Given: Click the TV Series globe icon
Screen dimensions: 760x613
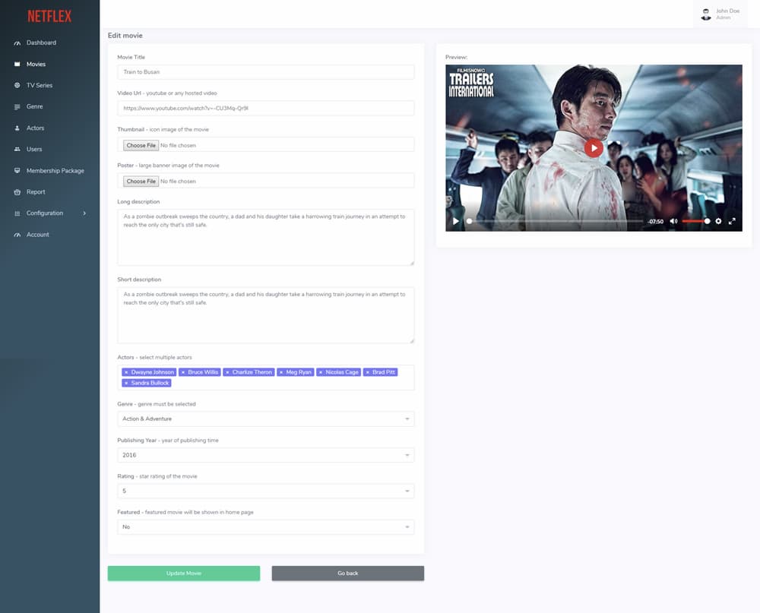Looking at the screenshot, I should click(17, 85).
